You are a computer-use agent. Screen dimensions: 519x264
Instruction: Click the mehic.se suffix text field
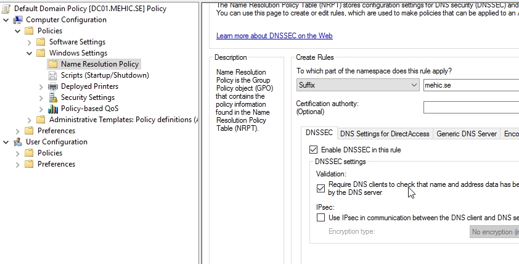click(x=471, y=85)
